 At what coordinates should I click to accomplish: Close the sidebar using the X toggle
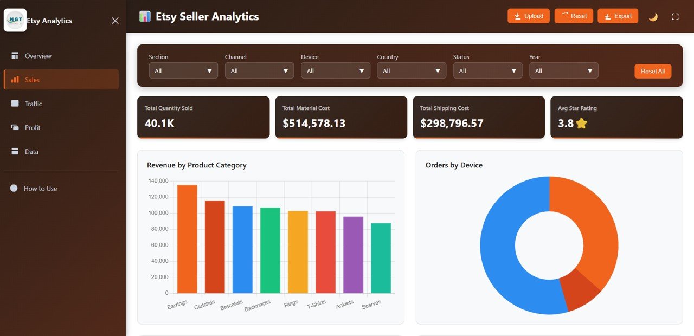click(114, 20)
